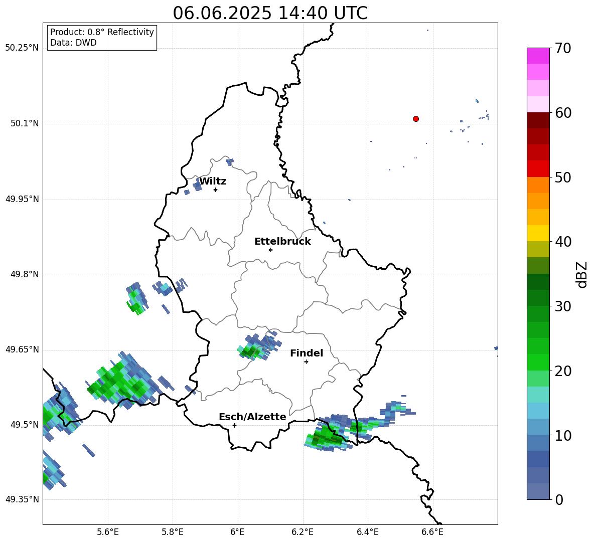Click the Esch/Alzette city label
This screenshot has width=594, height=542.
click(x=252, y=417)
